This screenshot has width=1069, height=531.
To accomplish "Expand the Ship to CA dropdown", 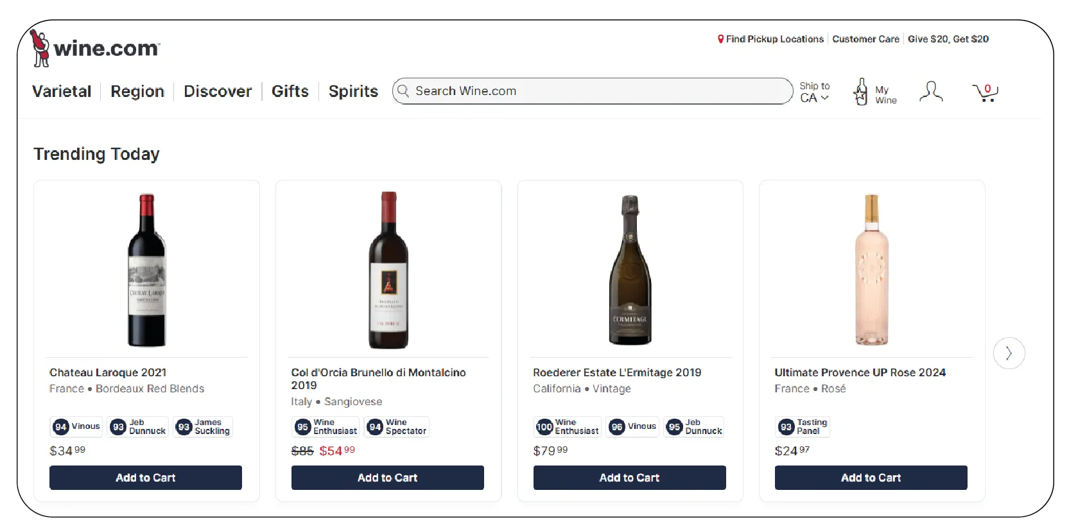I will pos(814,92).
